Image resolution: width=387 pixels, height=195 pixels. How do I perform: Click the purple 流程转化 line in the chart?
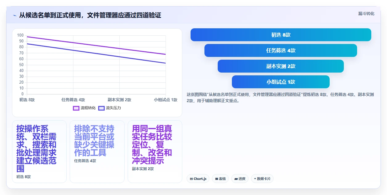click(x=96, y=46)
